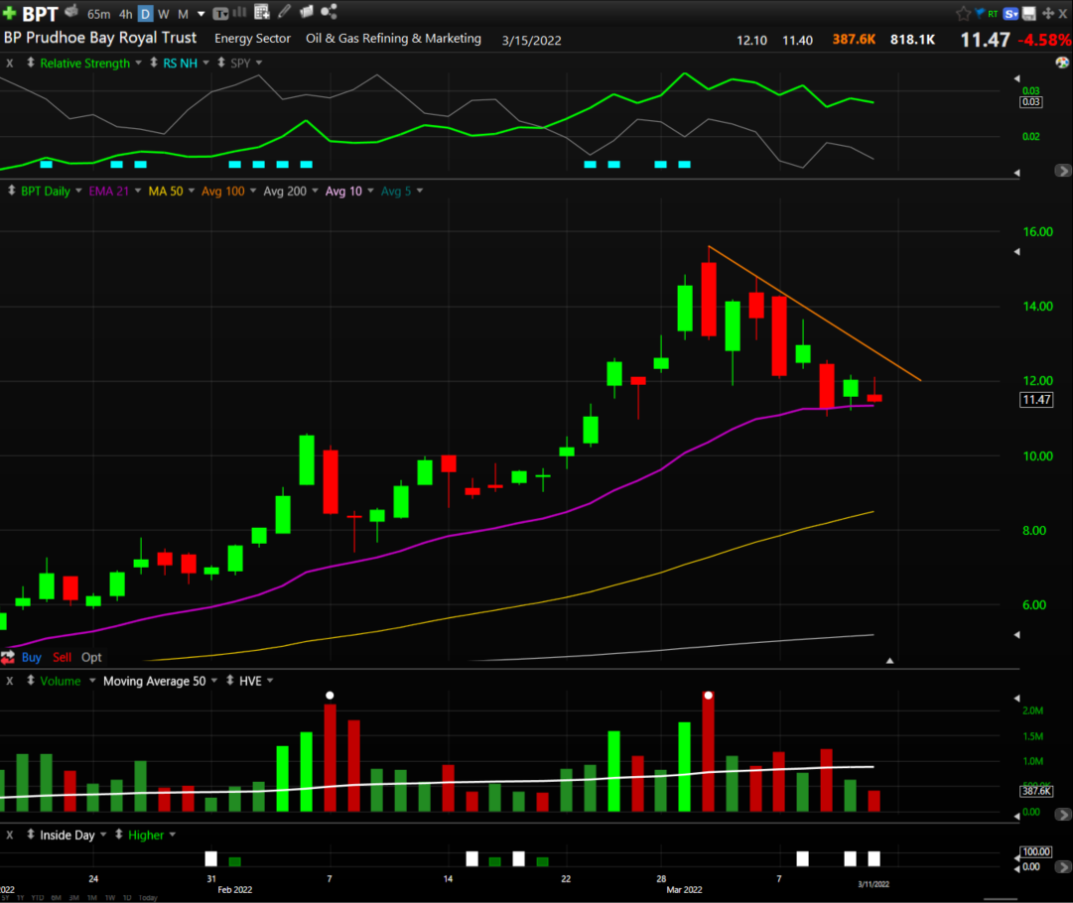Open the RS NH dropdown arrow
Image resolution: width=1073 pixels, height=903 pixels.
click(206, 63)
